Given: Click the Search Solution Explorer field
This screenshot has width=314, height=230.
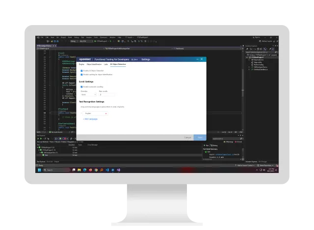Looking at the screenshot, I should (262, 52).
